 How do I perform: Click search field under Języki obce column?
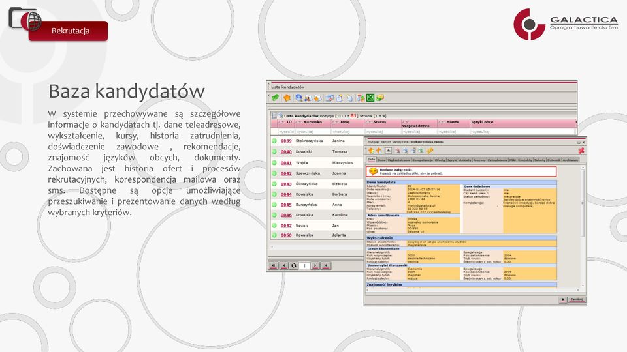click(x=522, y=131)
